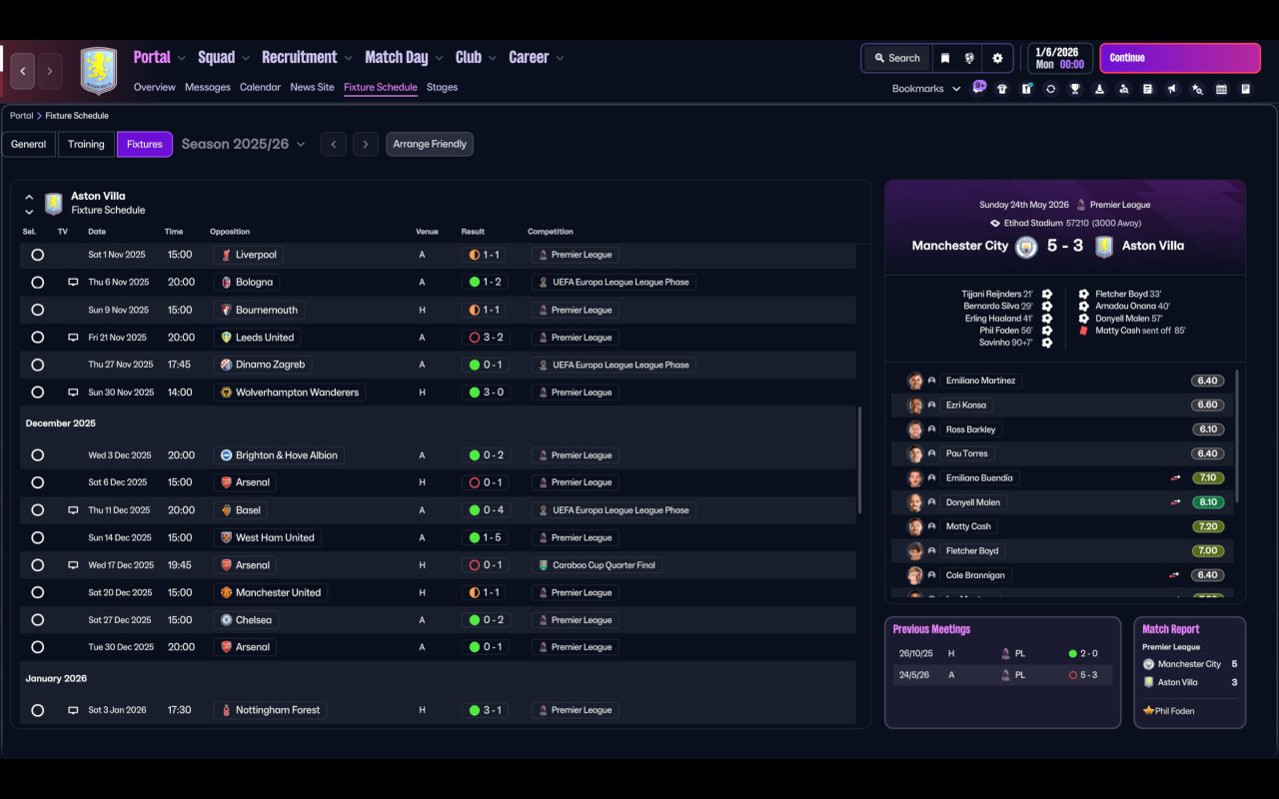Open the Overview sub-tab
Image resolution: width=1279 pixels, height=799 pixels.
(x=155, y=87)
